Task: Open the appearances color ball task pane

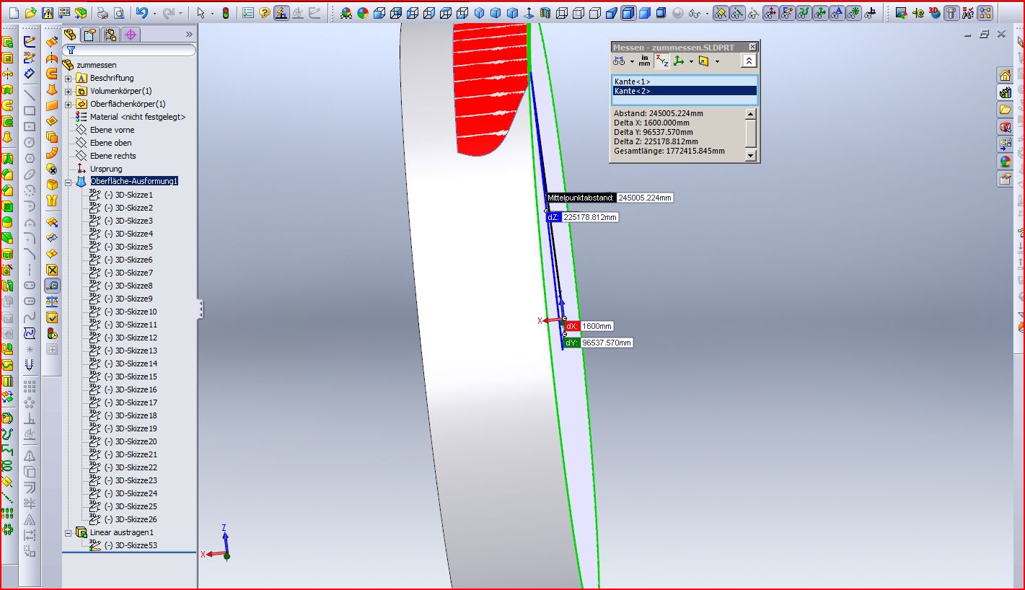Action: pyautogui.click(x=1005, y=162)
